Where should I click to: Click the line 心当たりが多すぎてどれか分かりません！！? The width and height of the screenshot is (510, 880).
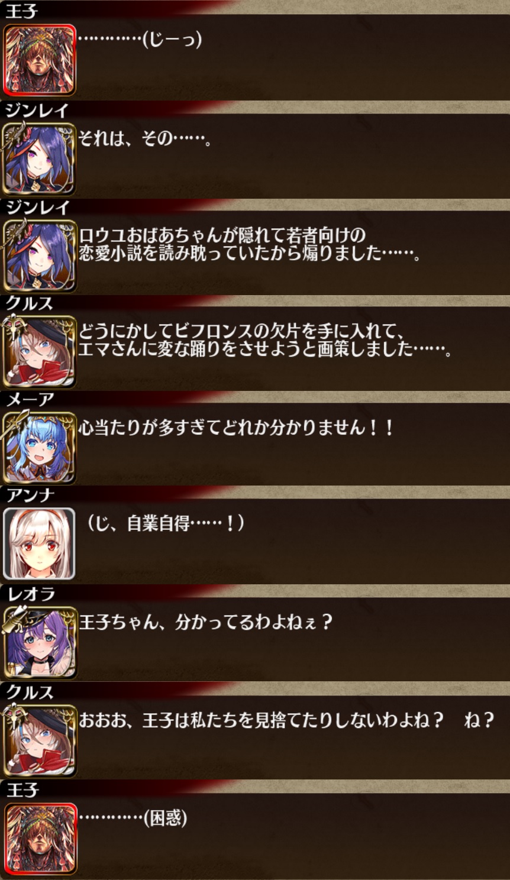236,428
